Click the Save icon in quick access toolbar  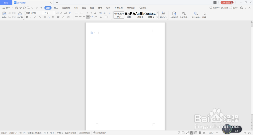(x=17, y=8)
